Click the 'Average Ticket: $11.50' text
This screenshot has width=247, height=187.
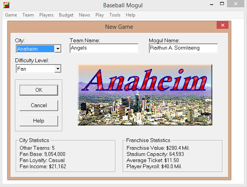pyautogui.click(x=153, y=160)
